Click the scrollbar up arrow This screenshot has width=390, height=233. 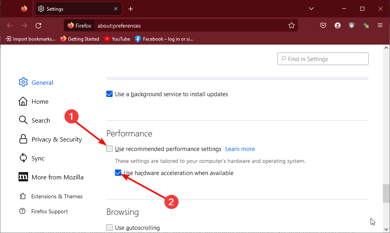click(x=386, y=48)
